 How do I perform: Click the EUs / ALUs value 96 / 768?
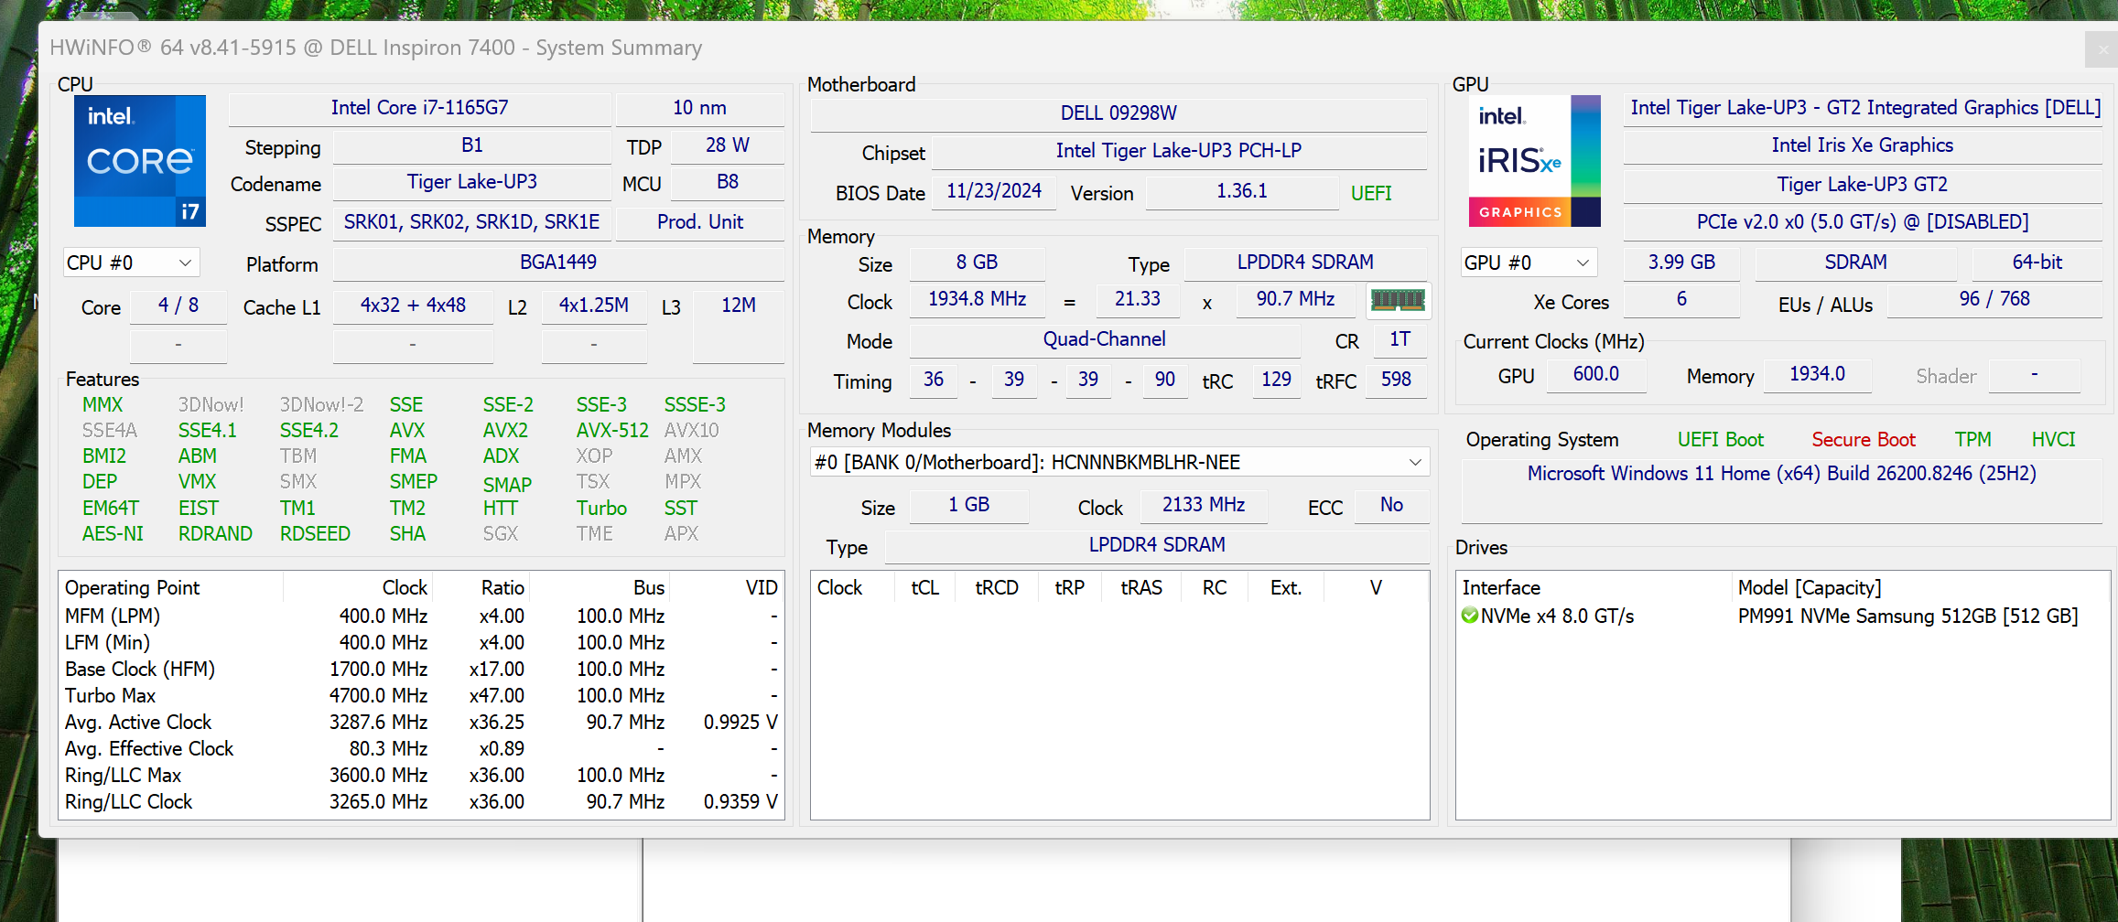click(x=1994, y=300)
